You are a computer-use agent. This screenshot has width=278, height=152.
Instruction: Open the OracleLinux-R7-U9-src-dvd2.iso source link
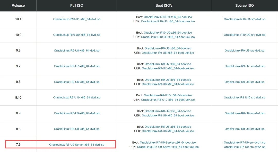tap(245, 147)
